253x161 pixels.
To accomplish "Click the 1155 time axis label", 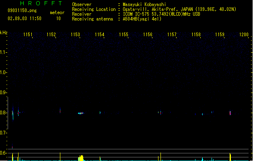I will 123,35.
